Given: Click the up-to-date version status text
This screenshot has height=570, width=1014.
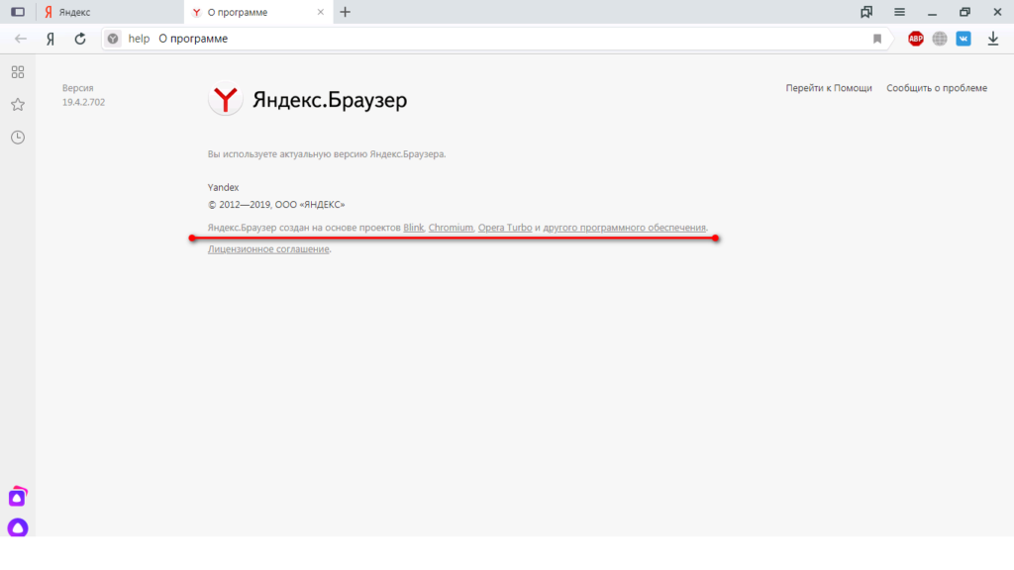Looking at the screenshot, I should coord(327,153).
